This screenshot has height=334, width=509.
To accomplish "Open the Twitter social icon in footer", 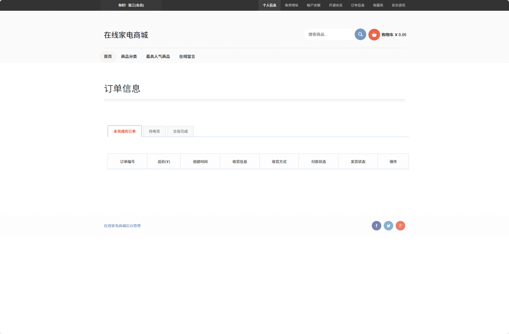I will point(388,226).
